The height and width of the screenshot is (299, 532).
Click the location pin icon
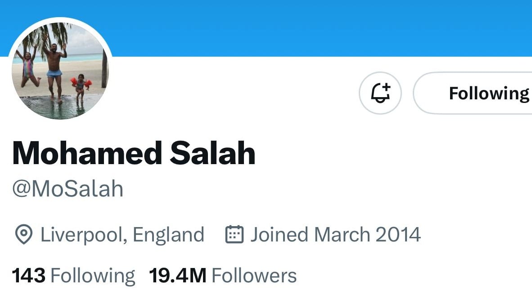point(23,235)
